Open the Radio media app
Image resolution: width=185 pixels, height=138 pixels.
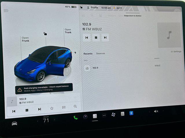(x=95, y=116)
